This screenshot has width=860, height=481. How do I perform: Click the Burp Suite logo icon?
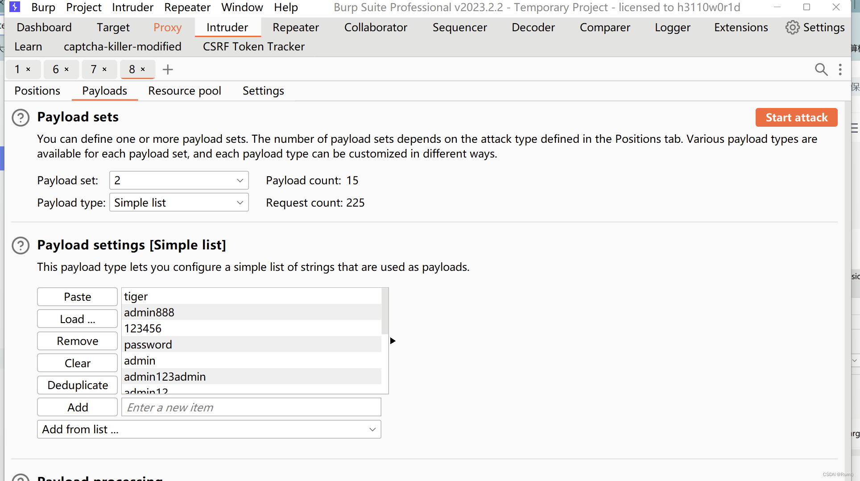coord(15,7)
